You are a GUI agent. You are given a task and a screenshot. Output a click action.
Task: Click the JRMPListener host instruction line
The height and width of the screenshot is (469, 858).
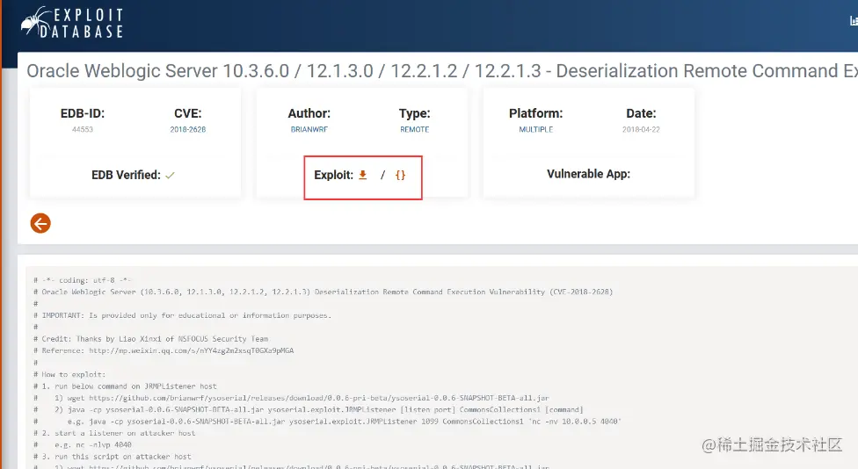click(125, 386)
